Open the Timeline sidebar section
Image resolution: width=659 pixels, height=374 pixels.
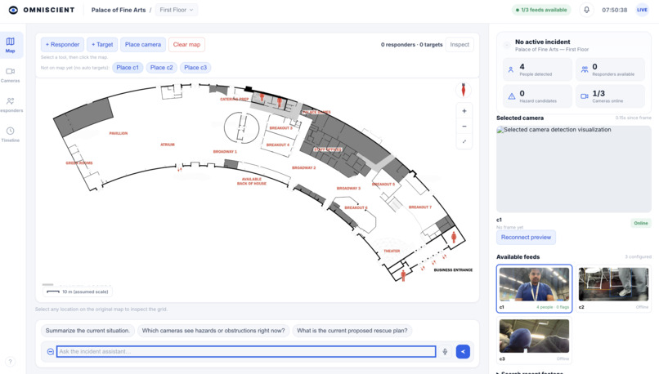10,134
